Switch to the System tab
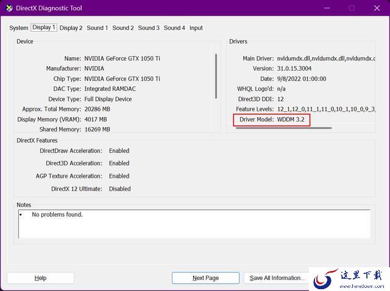This screenshot has height=291, width=390. point(19,28)
